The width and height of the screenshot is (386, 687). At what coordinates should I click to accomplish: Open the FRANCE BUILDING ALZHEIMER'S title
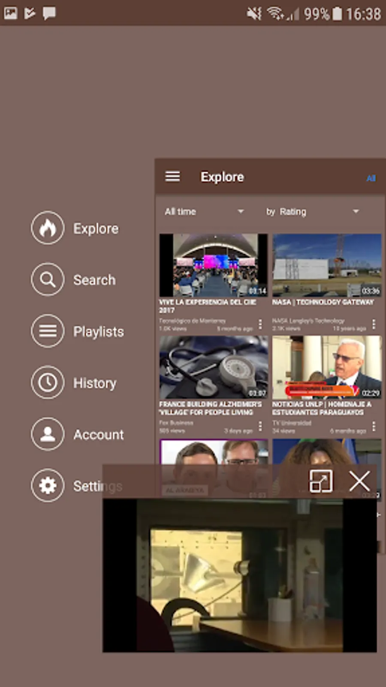[210, 408]
